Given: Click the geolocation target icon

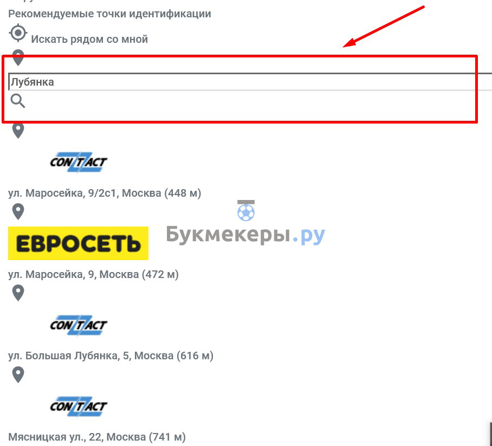Looking at the screenshot, I should [x=18, y=33].
